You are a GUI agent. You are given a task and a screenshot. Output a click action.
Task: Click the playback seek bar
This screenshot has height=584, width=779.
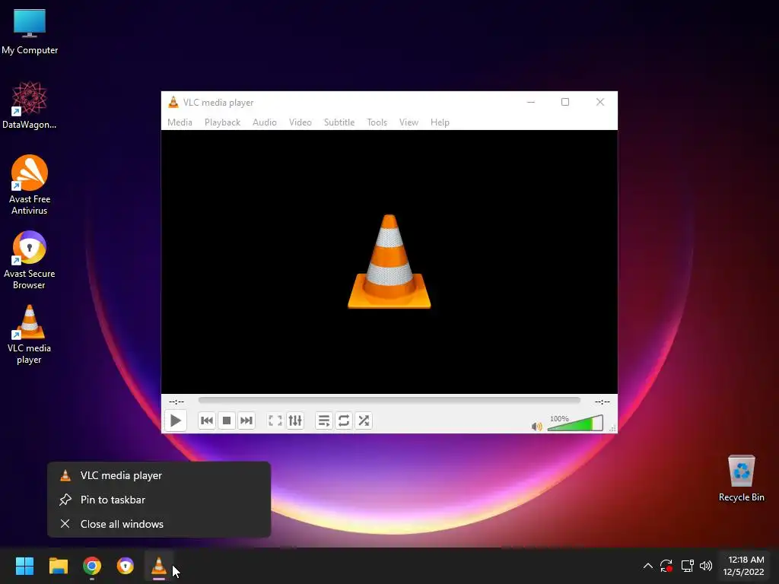point(389,400)
